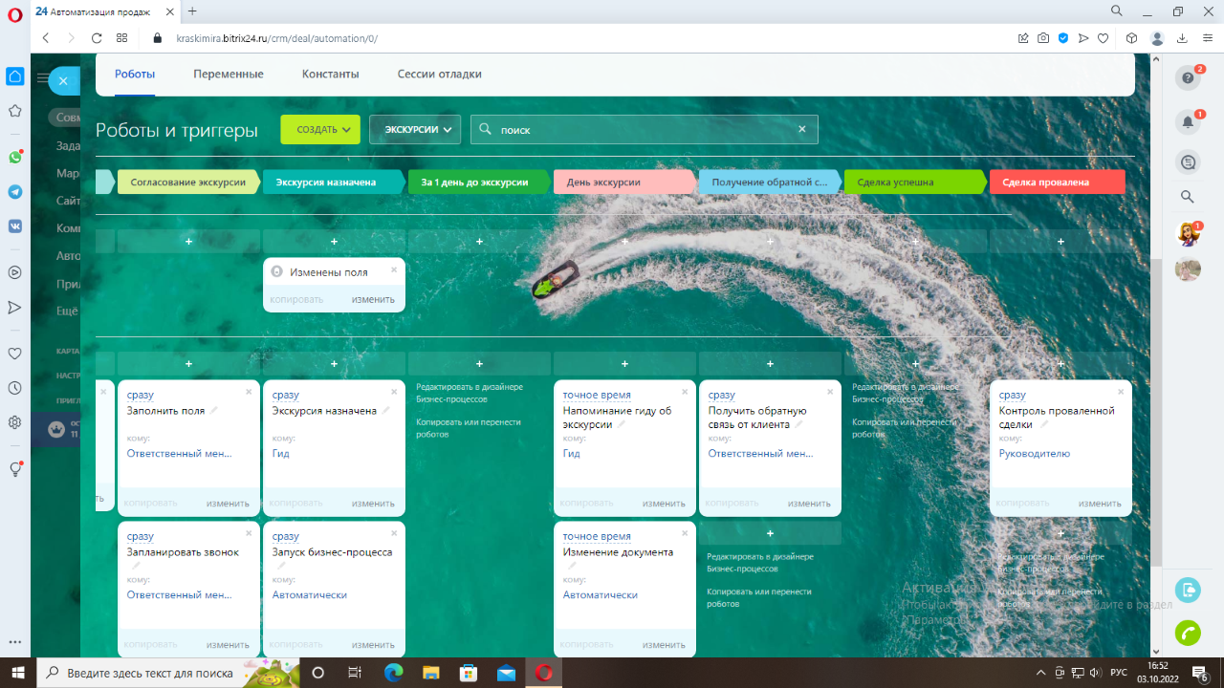Open WhatsApp in the Opera sidebar
The width and height of the screenshot is (1224, 688).
(14, 157)
